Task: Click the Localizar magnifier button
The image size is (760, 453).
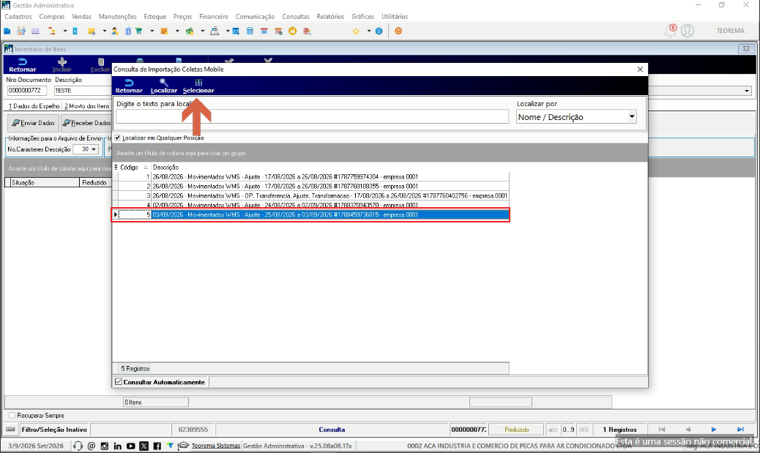Action: pyautogui.click(x=164, y=86)
